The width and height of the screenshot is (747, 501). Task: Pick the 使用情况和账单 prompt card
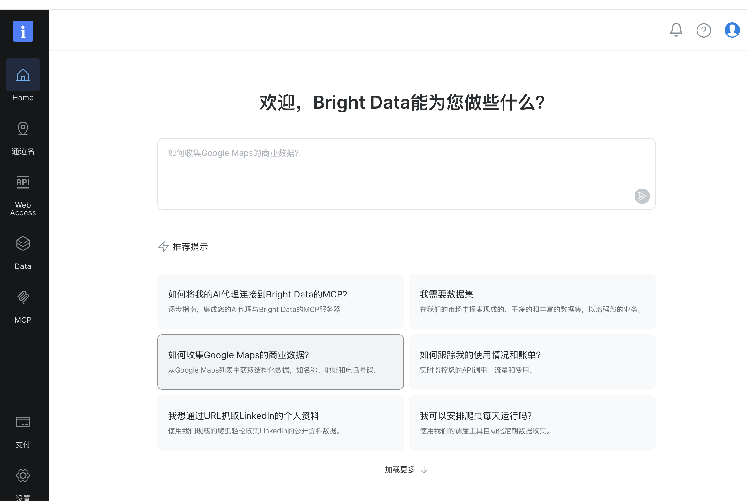[532, 362]
